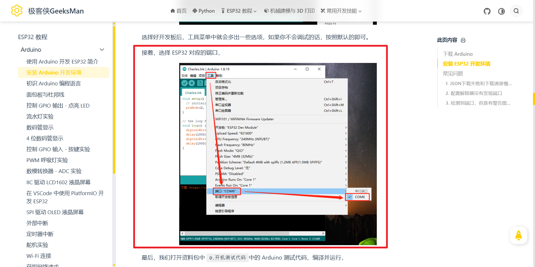Open IIC 驱动 LCD1602 液晶屏幕 page
Image resolution: width=535 pixels, height=267 pixels.
pos(58,182)
